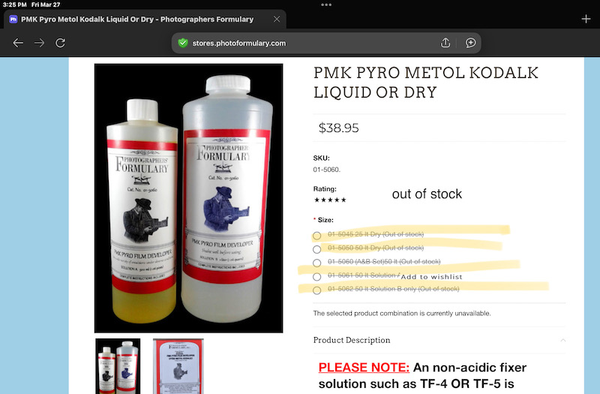Choose the 01-5062 Solution B only option

[x=316, y=290]
